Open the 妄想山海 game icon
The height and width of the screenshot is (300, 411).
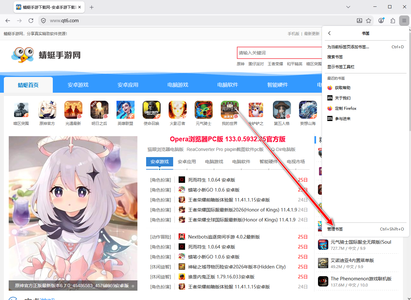308,110
